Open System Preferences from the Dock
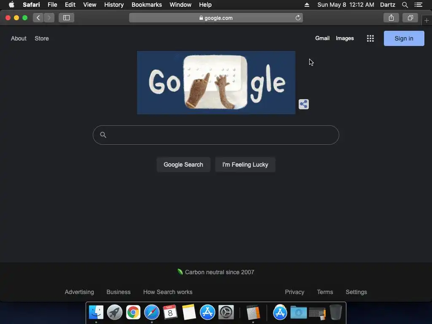Screen dimensions: 432x324 click(x=226, y=312)
